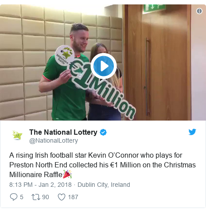Click the Twitter bird logo

(x=192, y=132)
